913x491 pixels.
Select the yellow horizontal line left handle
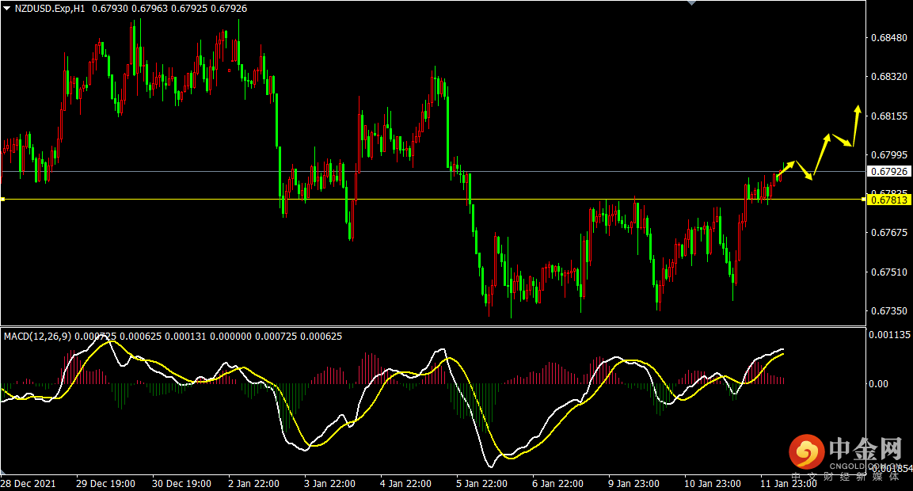tap(2, 200)
